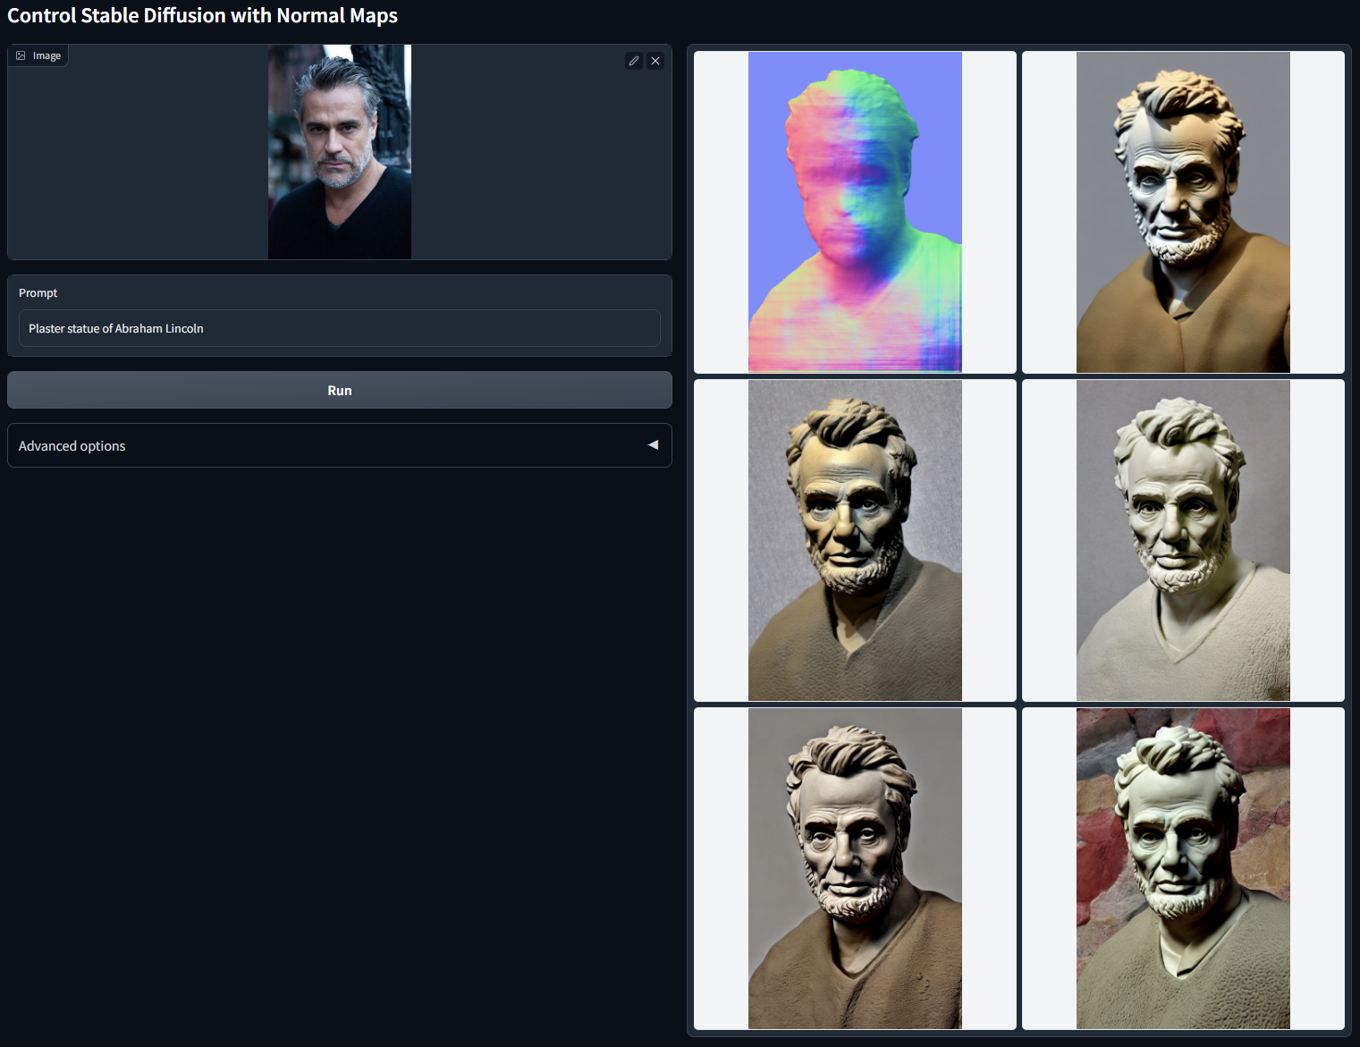1360x1047 pixels.
Task: Click the Image label text badge
Action: pos(46,55)
